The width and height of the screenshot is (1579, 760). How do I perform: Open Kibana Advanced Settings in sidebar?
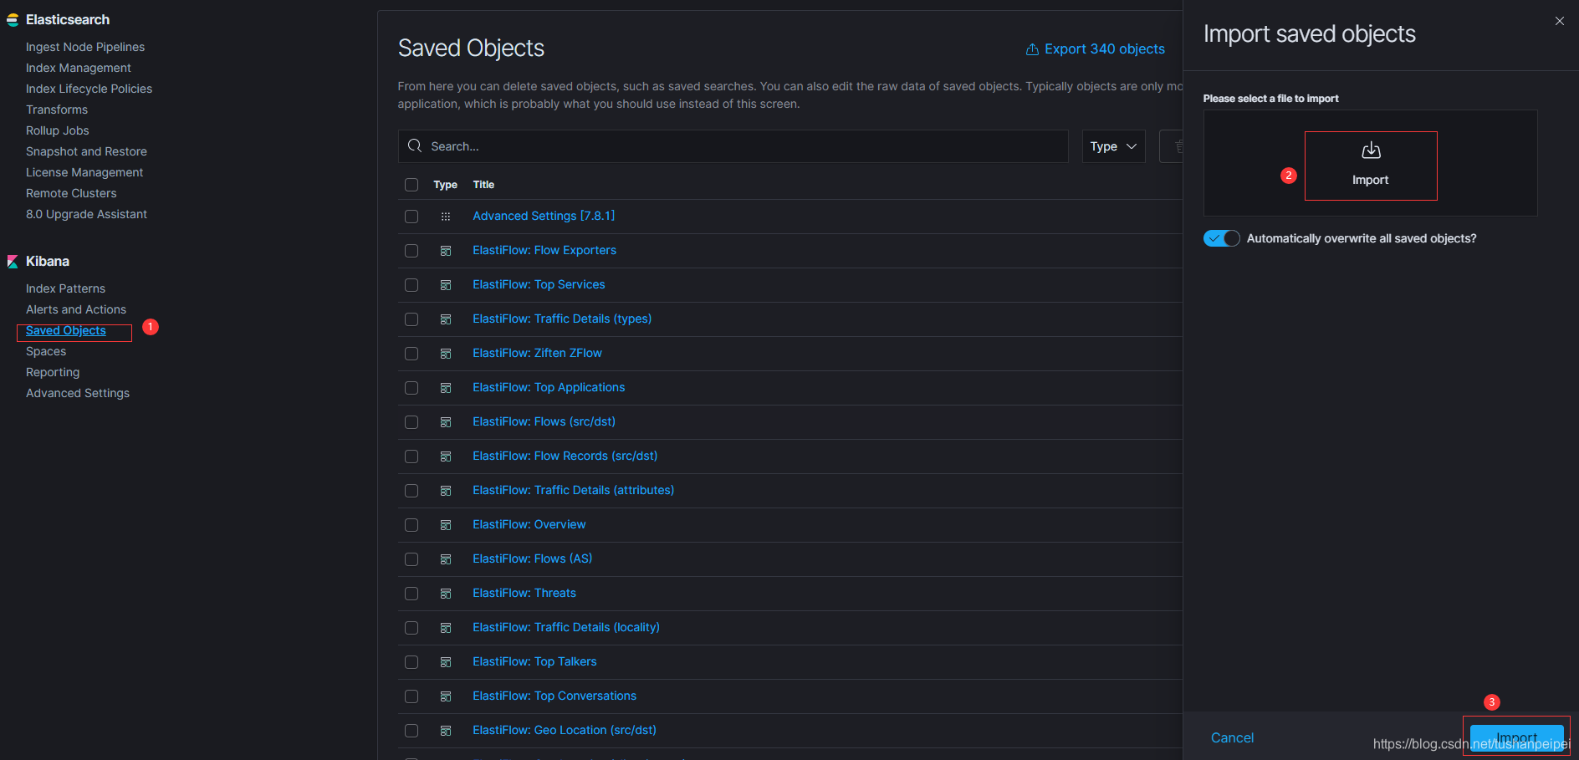[78, 393]
